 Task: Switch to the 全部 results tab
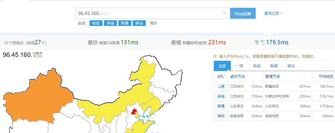click(x=222, y=66)
